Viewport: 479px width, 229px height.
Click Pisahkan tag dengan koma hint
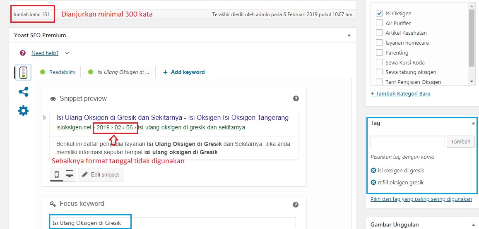402,157
